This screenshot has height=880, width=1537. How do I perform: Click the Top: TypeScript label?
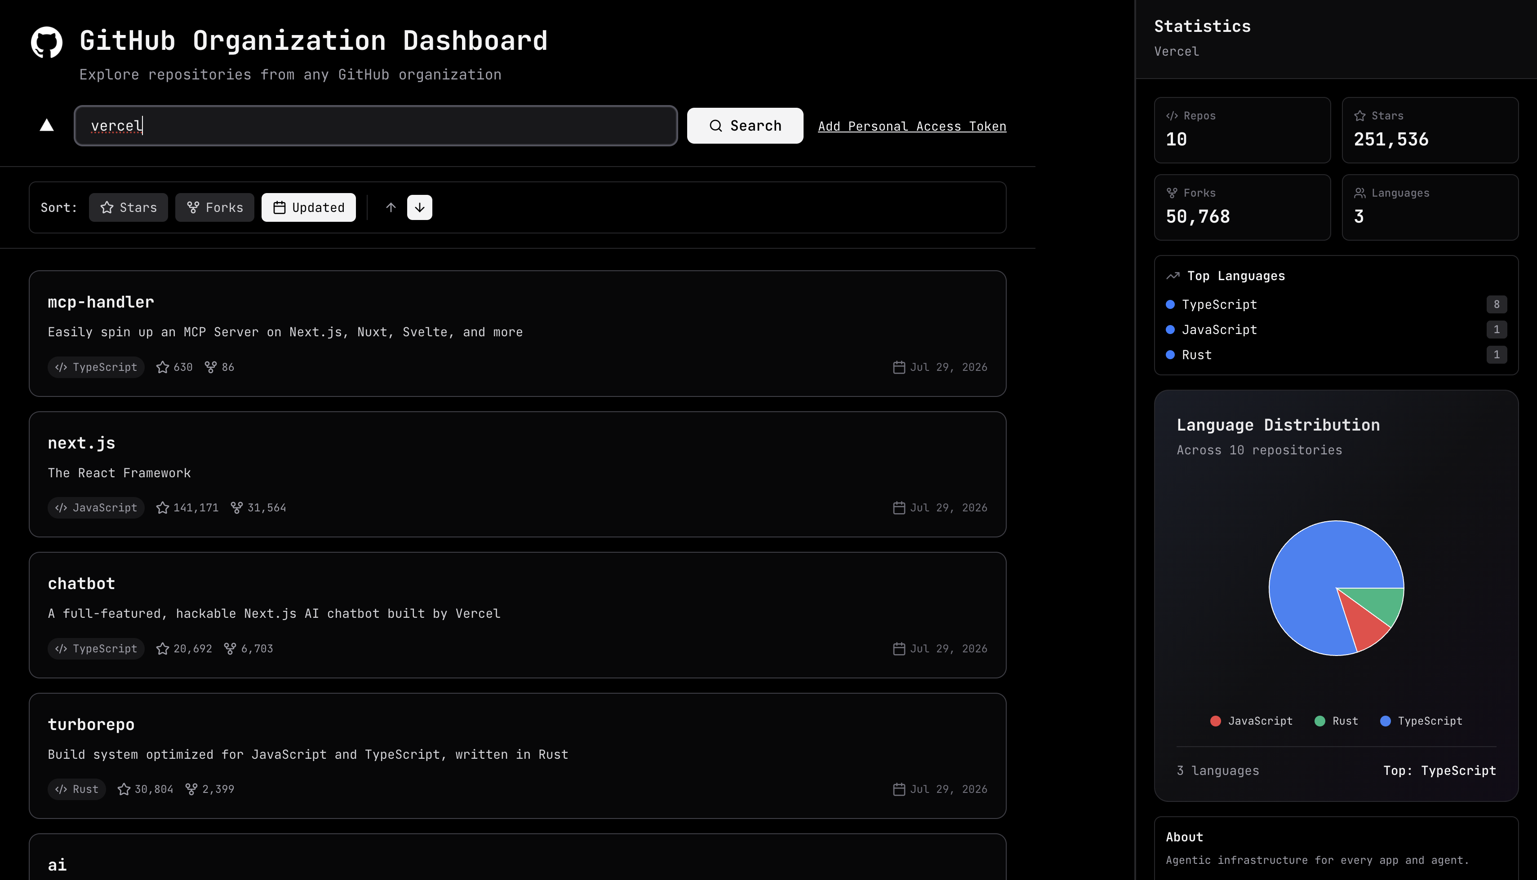(x=1439, y=770)
